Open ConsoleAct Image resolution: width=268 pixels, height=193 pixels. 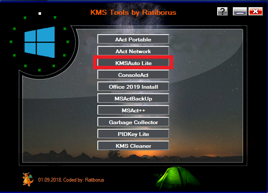pyautogui.click(x=133, y=74)
